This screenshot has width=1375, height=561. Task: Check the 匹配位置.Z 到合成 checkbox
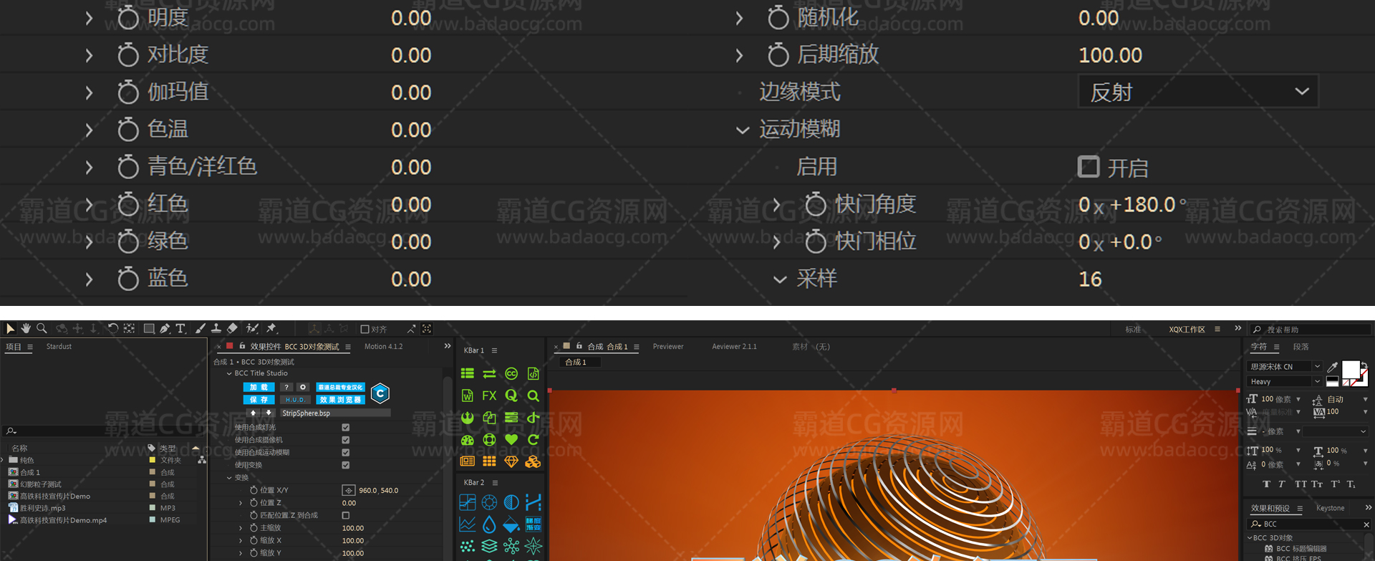tap(346, 515)
